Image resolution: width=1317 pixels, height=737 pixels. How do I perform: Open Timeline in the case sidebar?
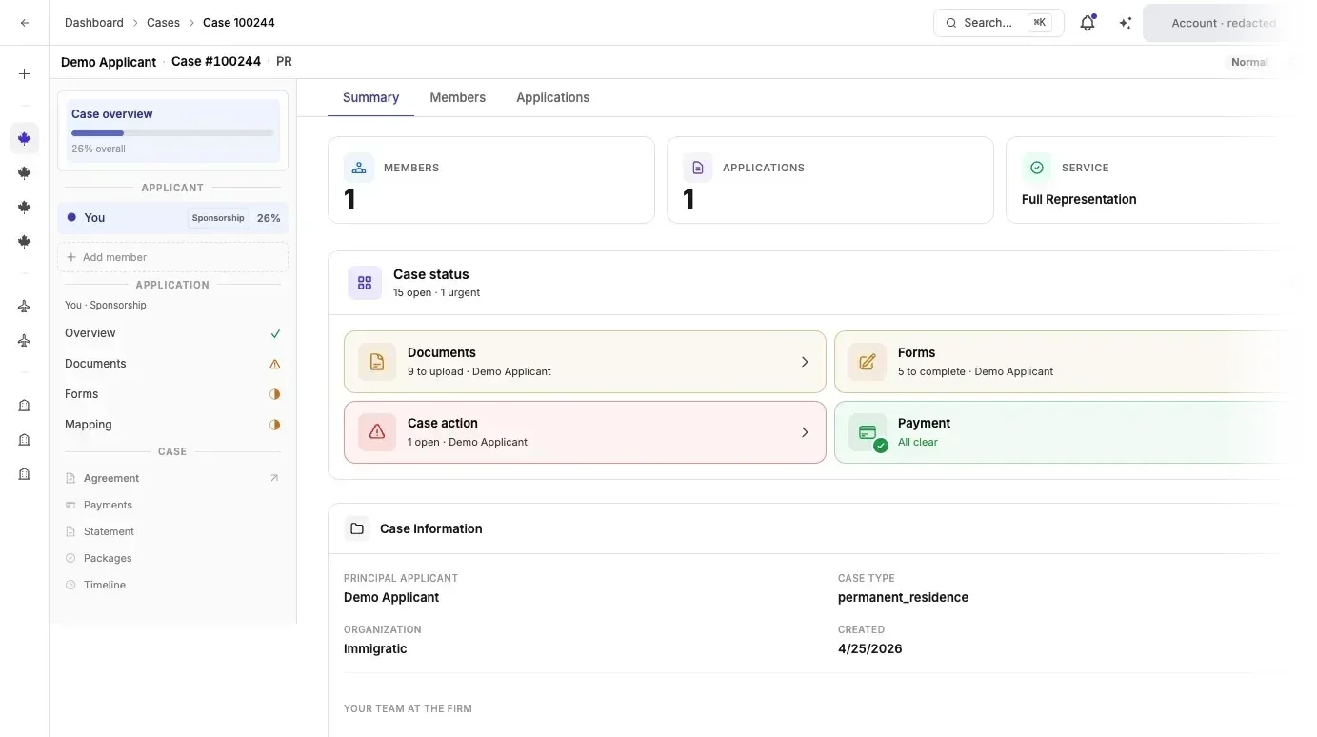click(x=172, y=585)
